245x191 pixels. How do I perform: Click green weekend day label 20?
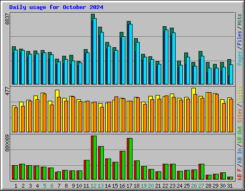click(151, 186)
